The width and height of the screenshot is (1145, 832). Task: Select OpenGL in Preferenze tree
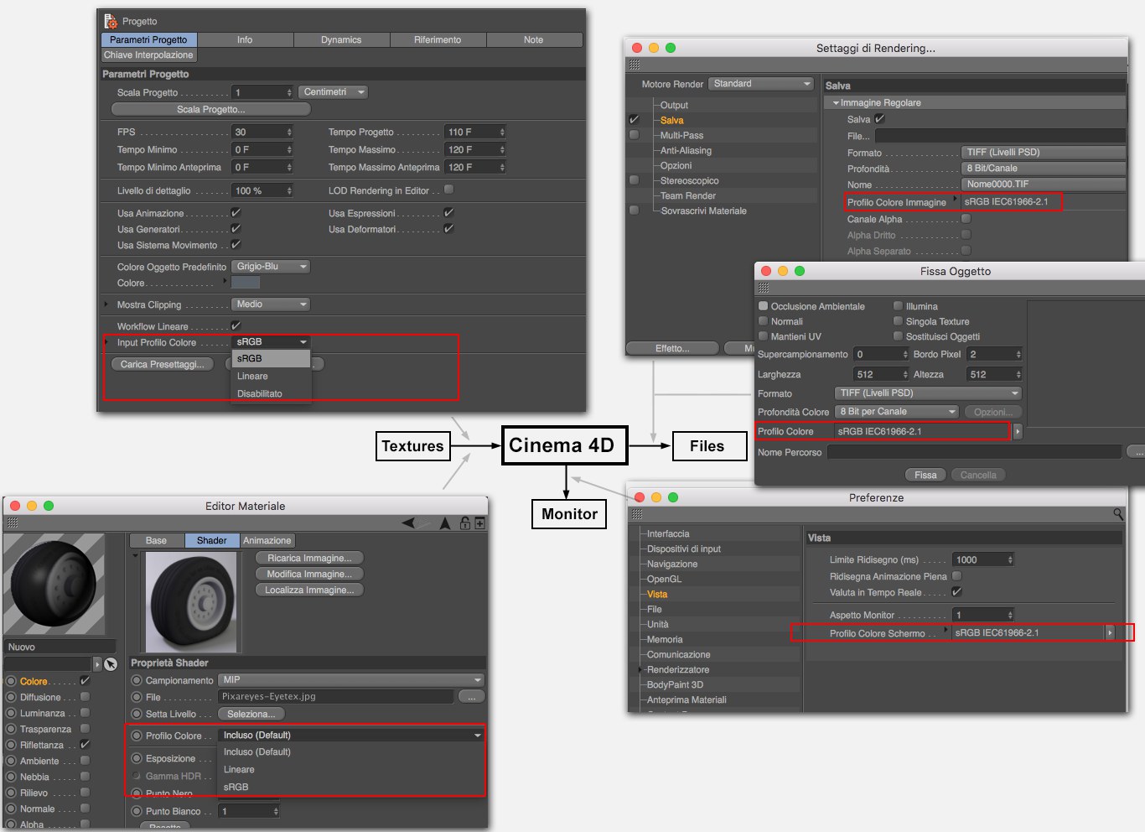[664, 579]
